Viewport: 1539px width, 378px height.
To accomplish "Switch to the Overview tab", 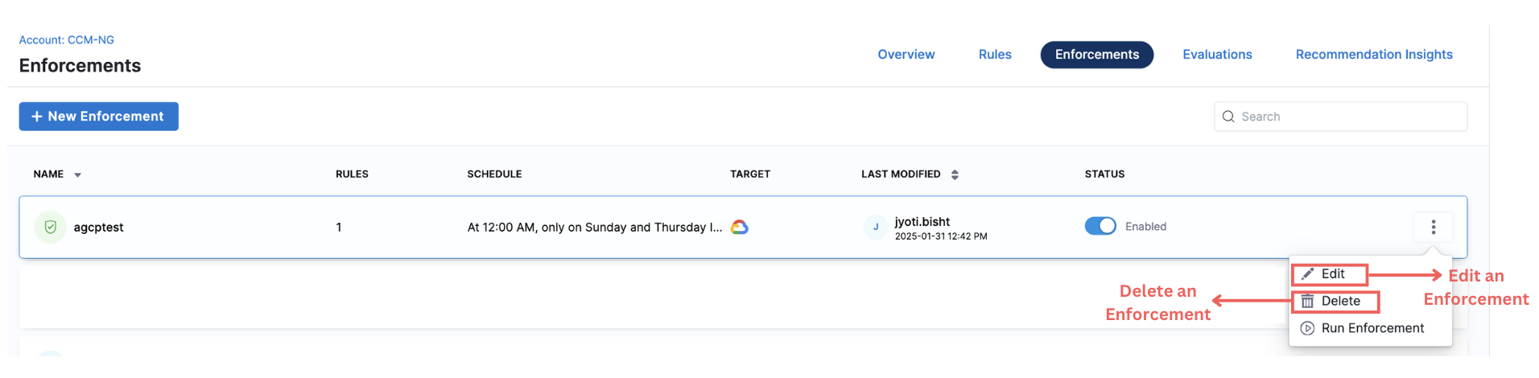I will [906, 55].
